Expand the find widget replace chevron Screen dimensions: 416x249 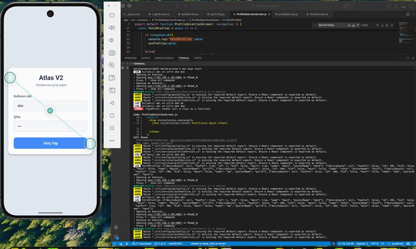[315, 25]
